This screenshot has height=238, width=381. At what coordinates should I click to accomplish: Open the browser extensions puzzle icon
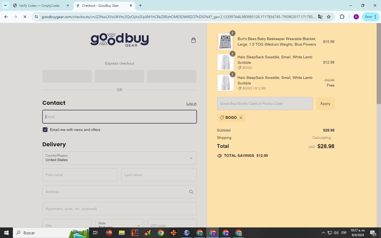tap(342, 17)
